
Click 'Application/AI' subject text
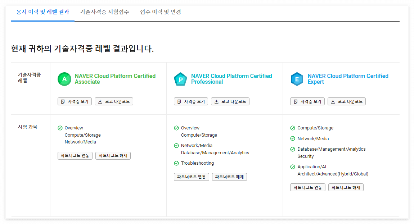(x=312, y=167)
